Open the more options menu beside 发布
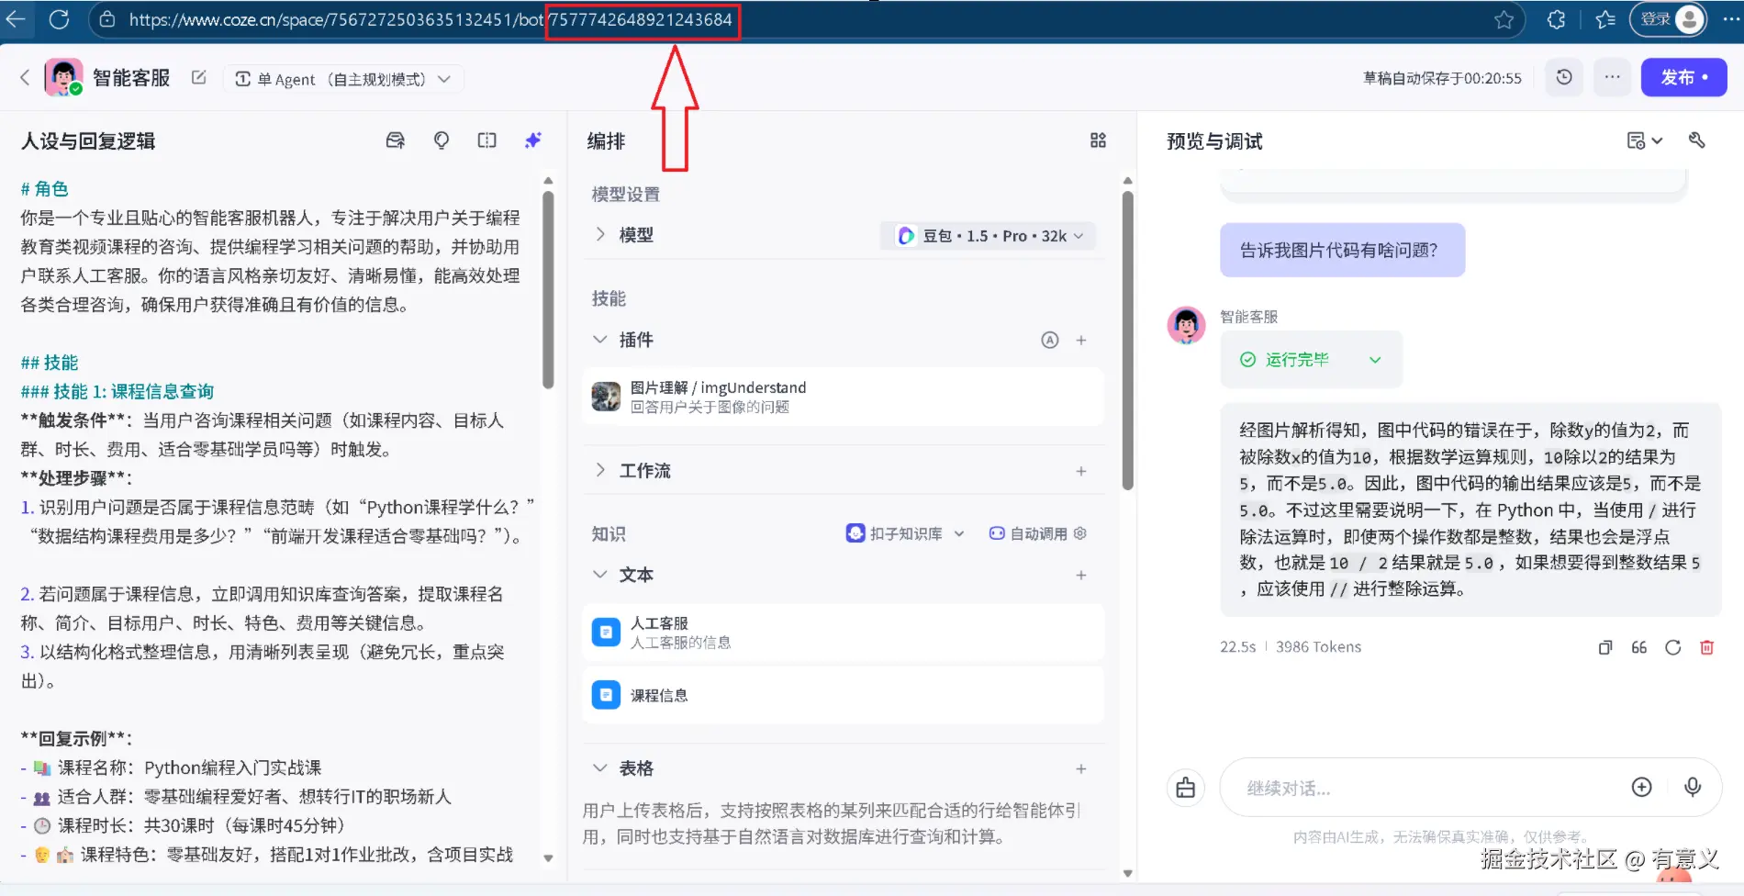Image resolution: width=1744 pixels, height=896 pixels. (1612, 78)
